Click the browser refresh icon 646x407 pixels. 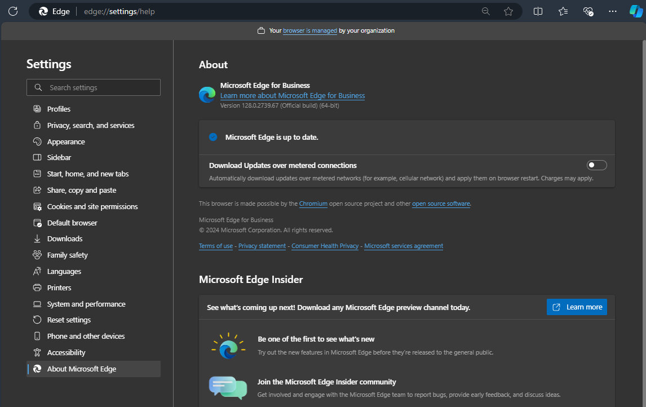coord(13,11)
